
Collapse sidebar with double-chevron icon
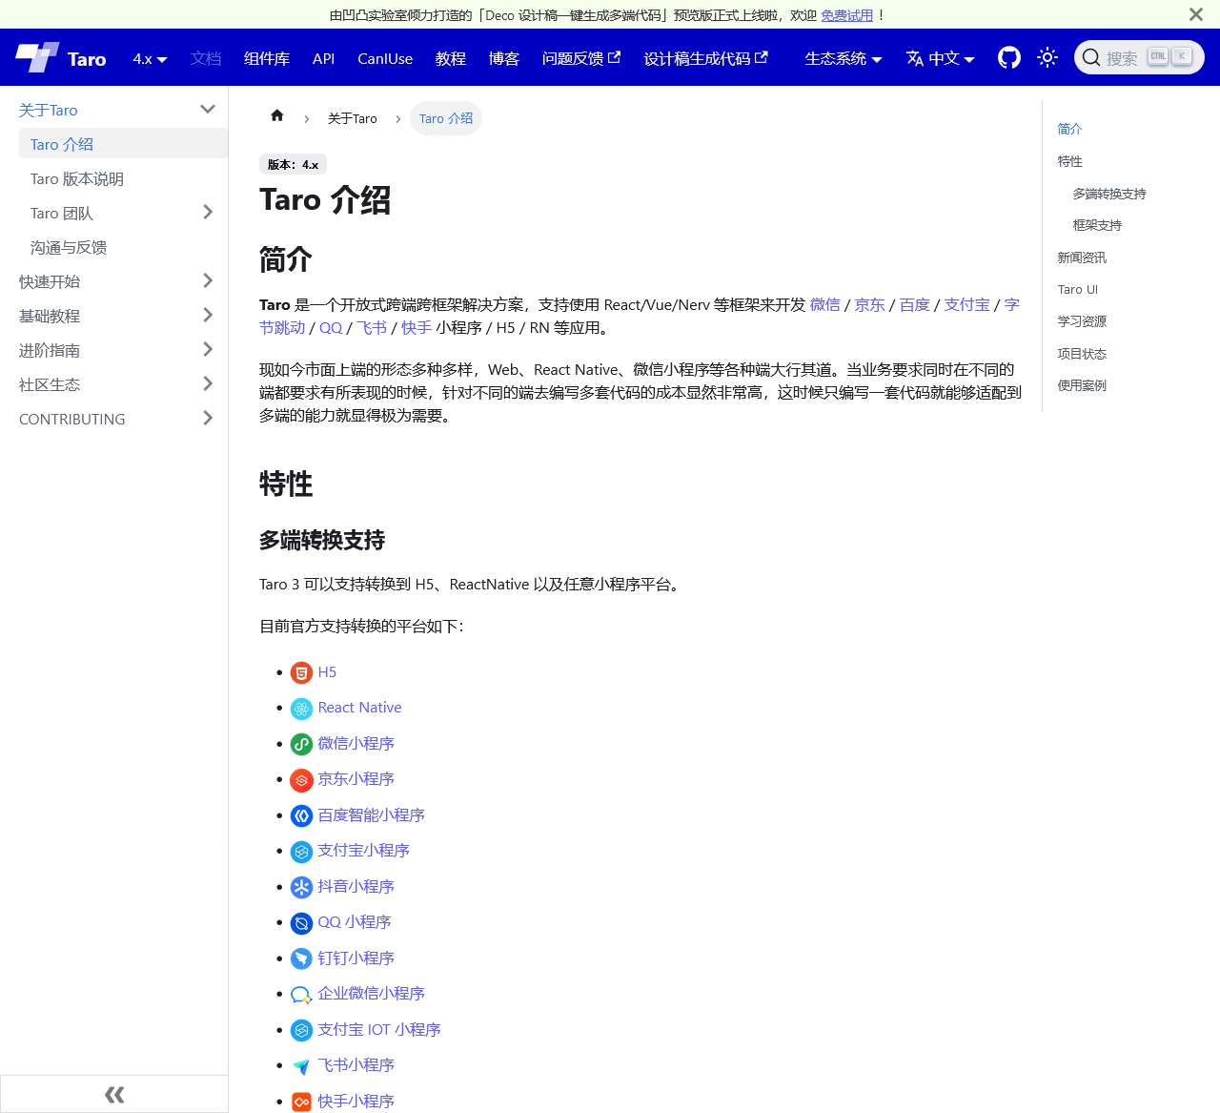[x=114, y=1094]
